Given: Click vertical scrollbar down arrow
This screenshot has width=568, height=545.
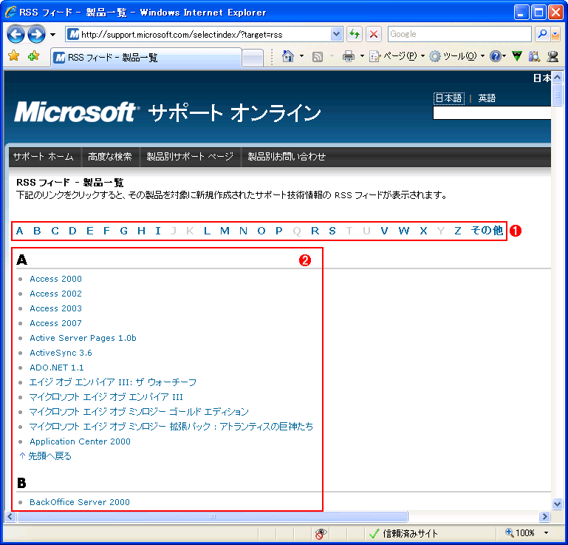Looking at the screenshot, I should click(x=557, y=504).
